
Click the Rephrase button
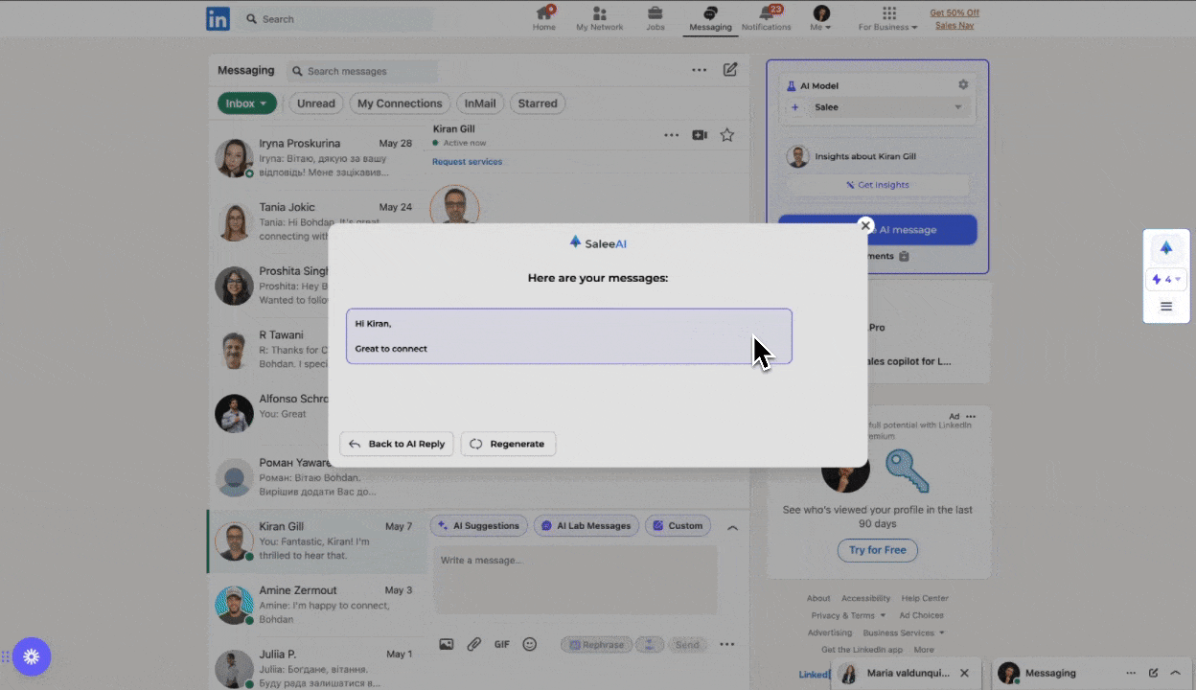[x=597, y=645]
